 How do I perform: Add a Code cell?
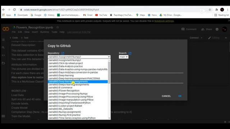[x=14, y=38]
